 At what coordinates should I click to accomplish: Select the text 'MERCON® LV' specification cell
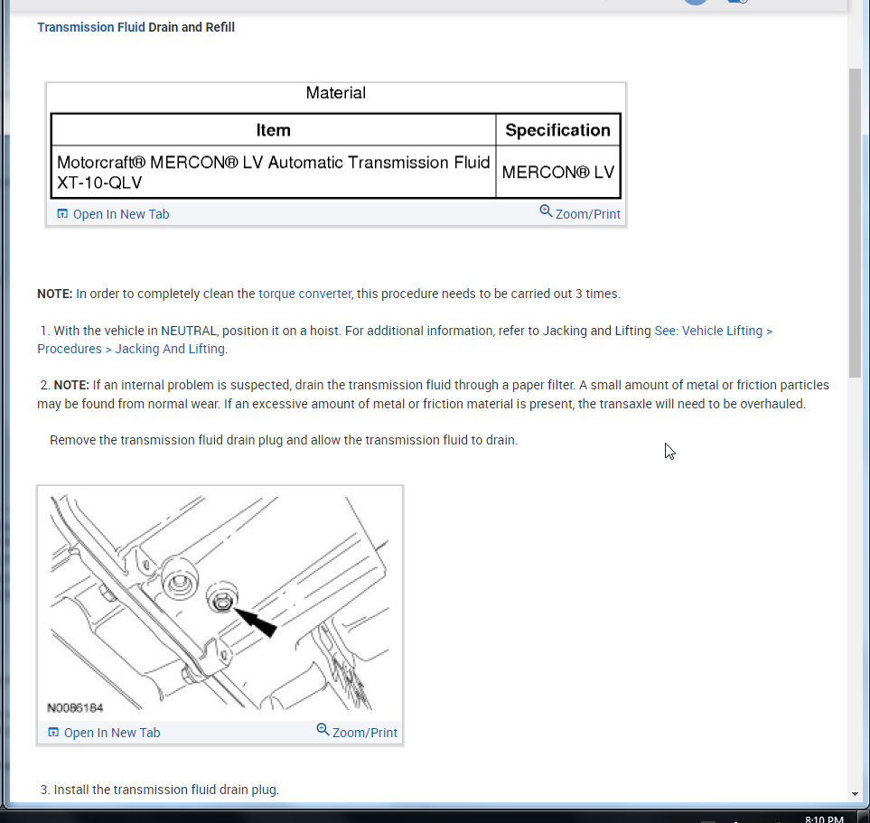[557, 173]
